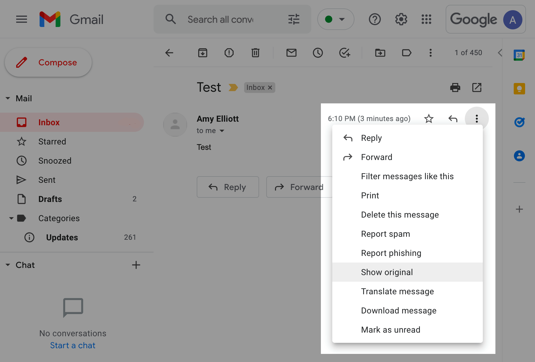Screen dimensions: 535x362
Task: Remove the Inbox label with X
Action: (x=270, y=88)
